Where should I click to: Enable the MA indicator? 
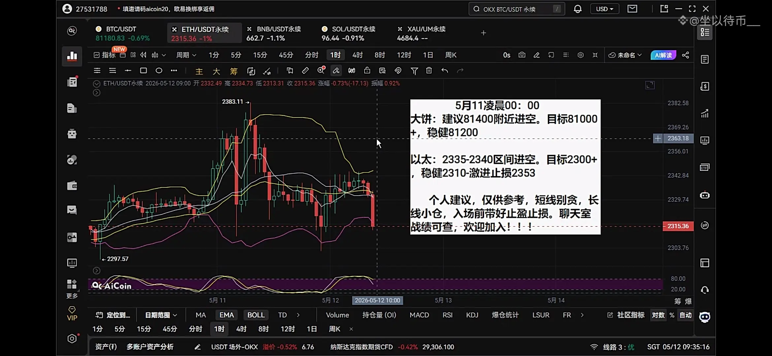[201, 315]
